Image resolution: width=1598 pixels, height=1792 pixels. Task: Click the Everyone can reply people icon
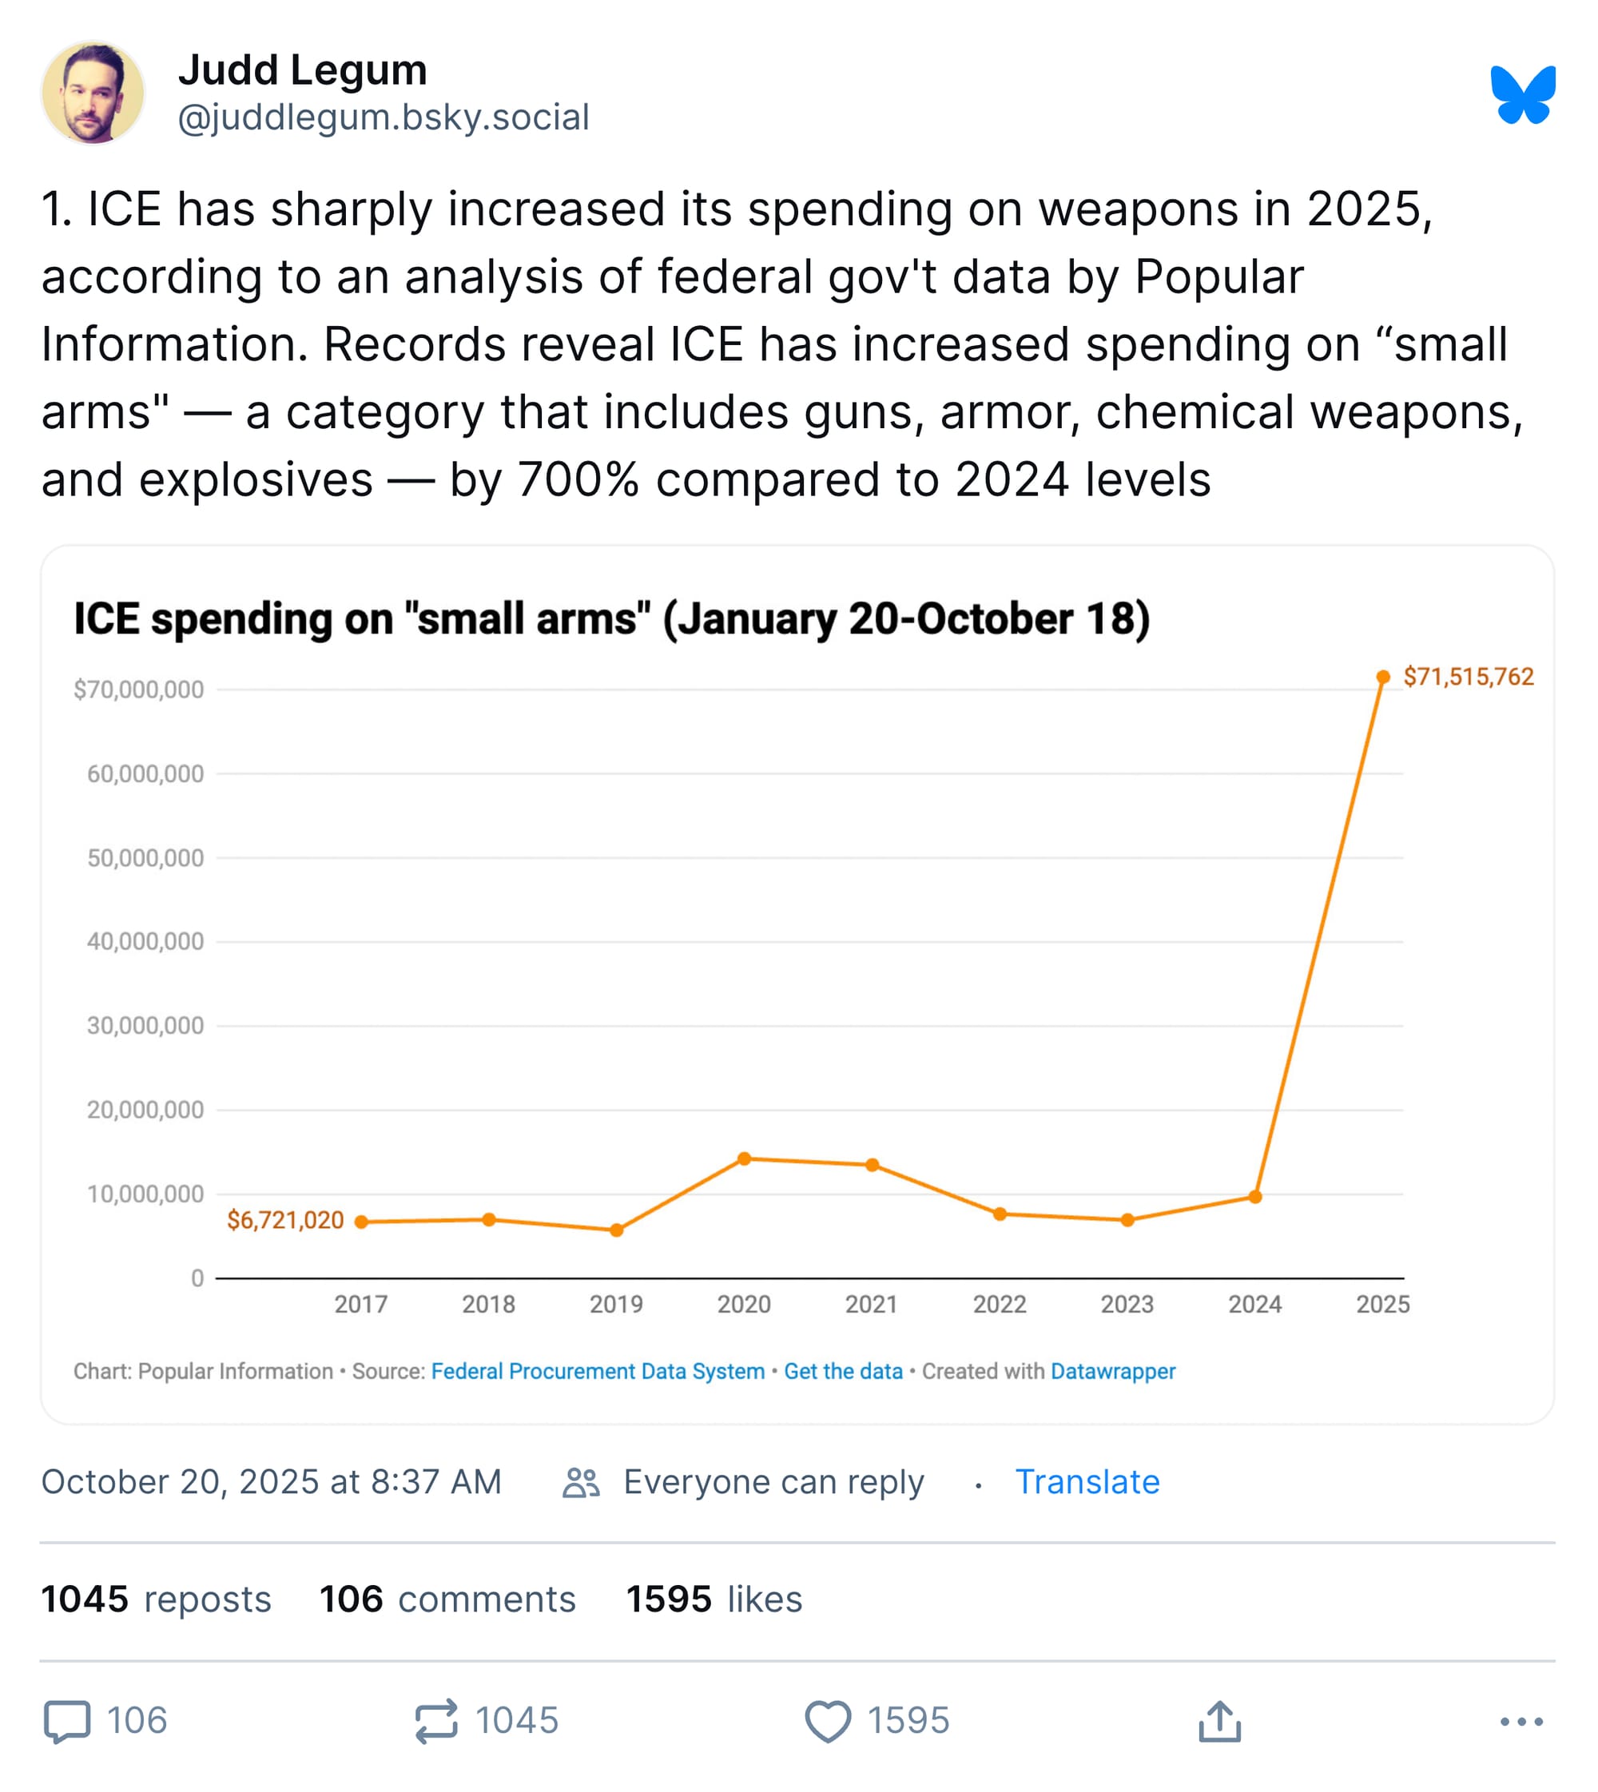click(581, 1482)
